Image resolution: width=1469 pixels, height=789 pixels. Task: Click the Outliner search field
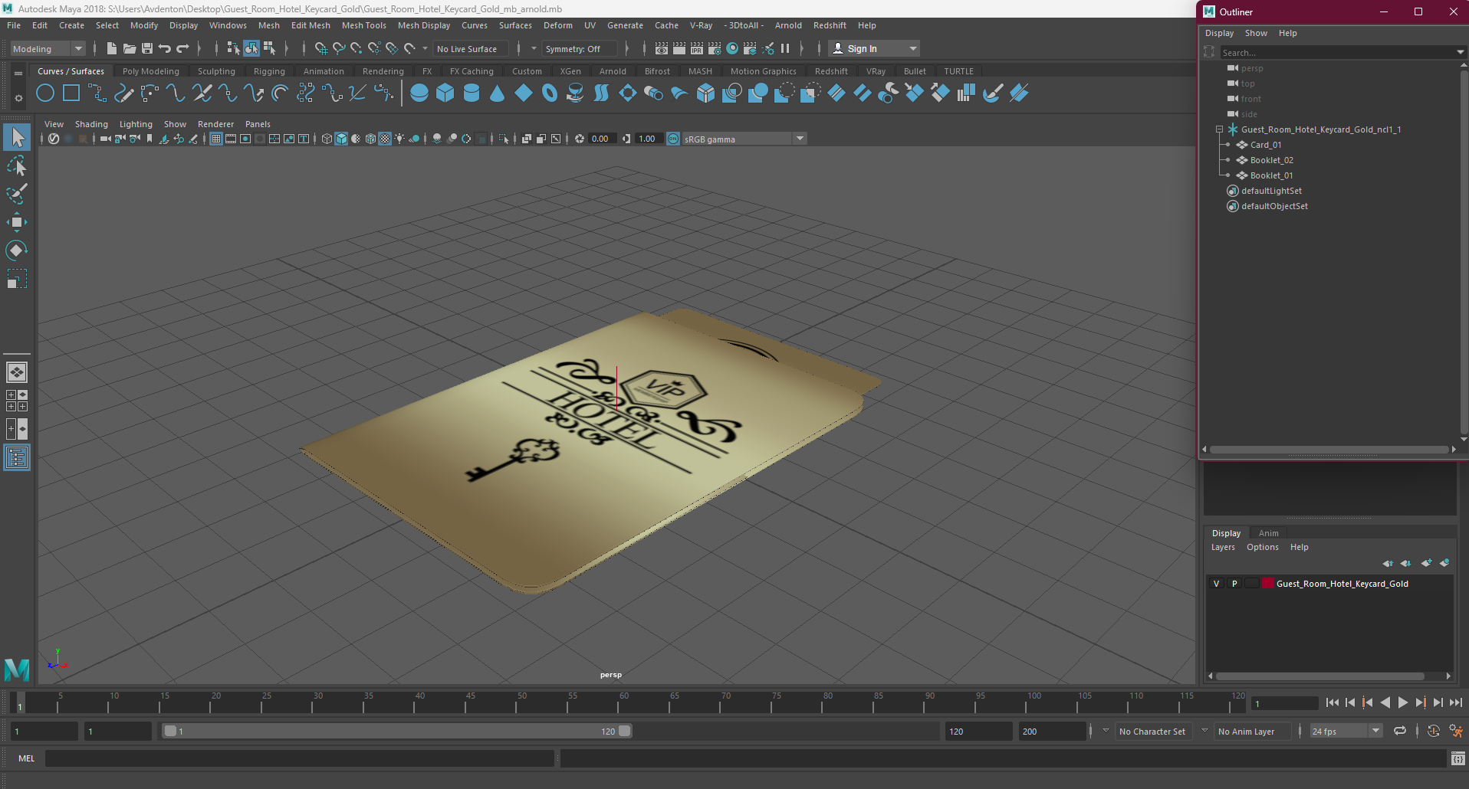(1337, 52)
